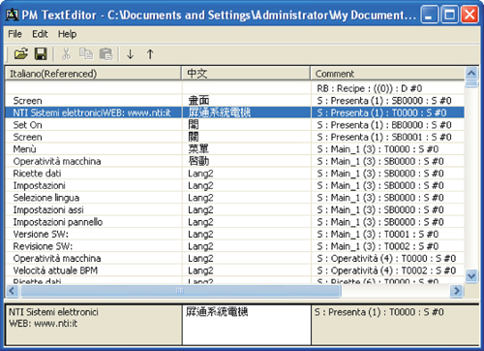
Task: Click comment 'S : Operatività (4) : T0000 : S #0'
Action: (386, 258)
